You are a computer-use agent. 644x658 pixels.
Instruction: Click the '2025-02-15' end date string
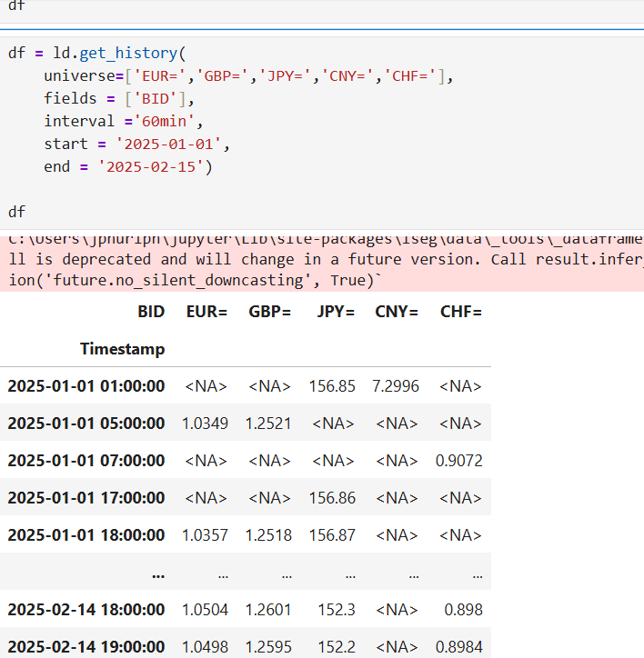click(151, 166)
